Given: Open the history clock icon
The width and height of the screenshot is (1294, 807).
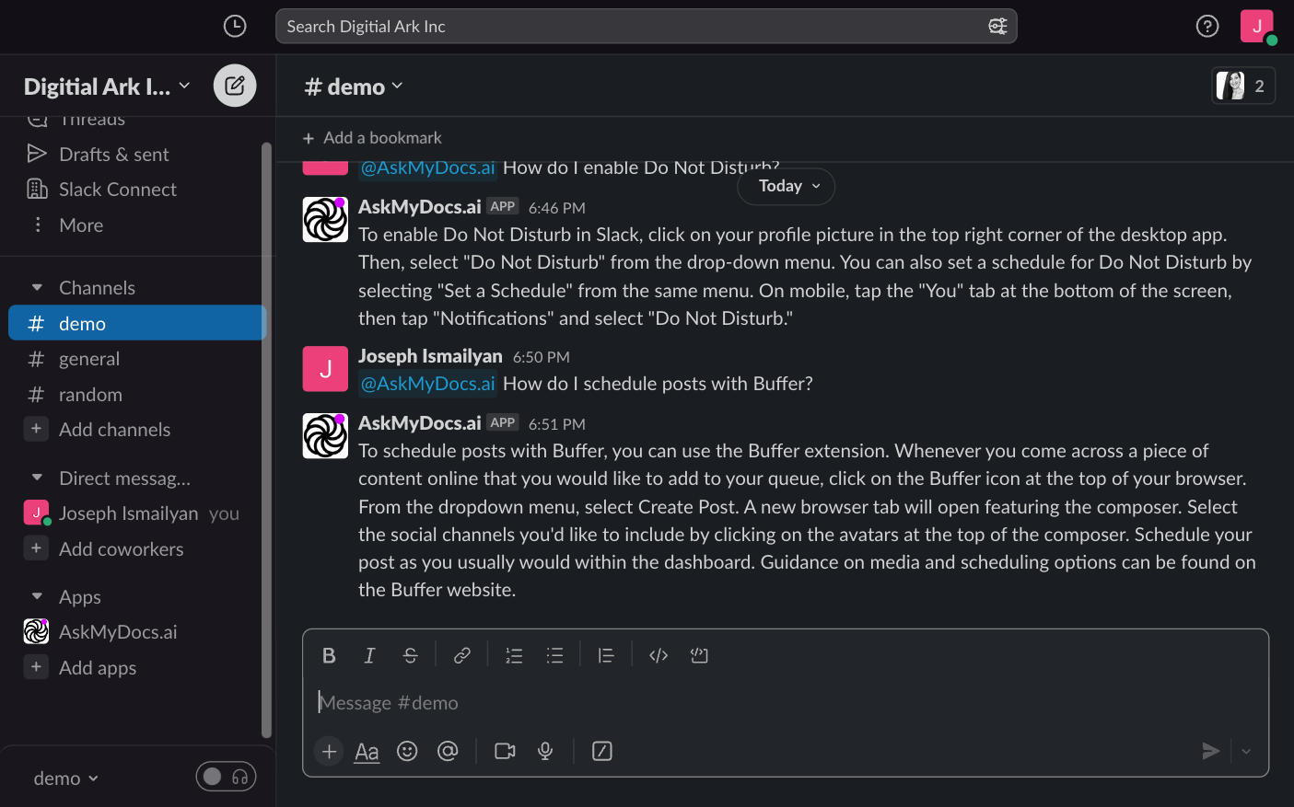Looking at the screenshot, I should [235, 27].
